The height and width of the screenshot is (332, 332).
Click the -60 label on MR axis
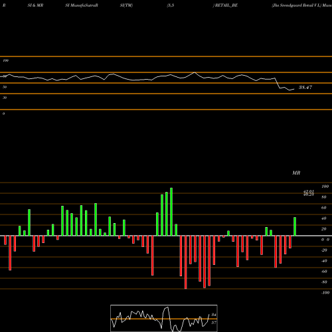pyautogui.click(x=324, y=272)
